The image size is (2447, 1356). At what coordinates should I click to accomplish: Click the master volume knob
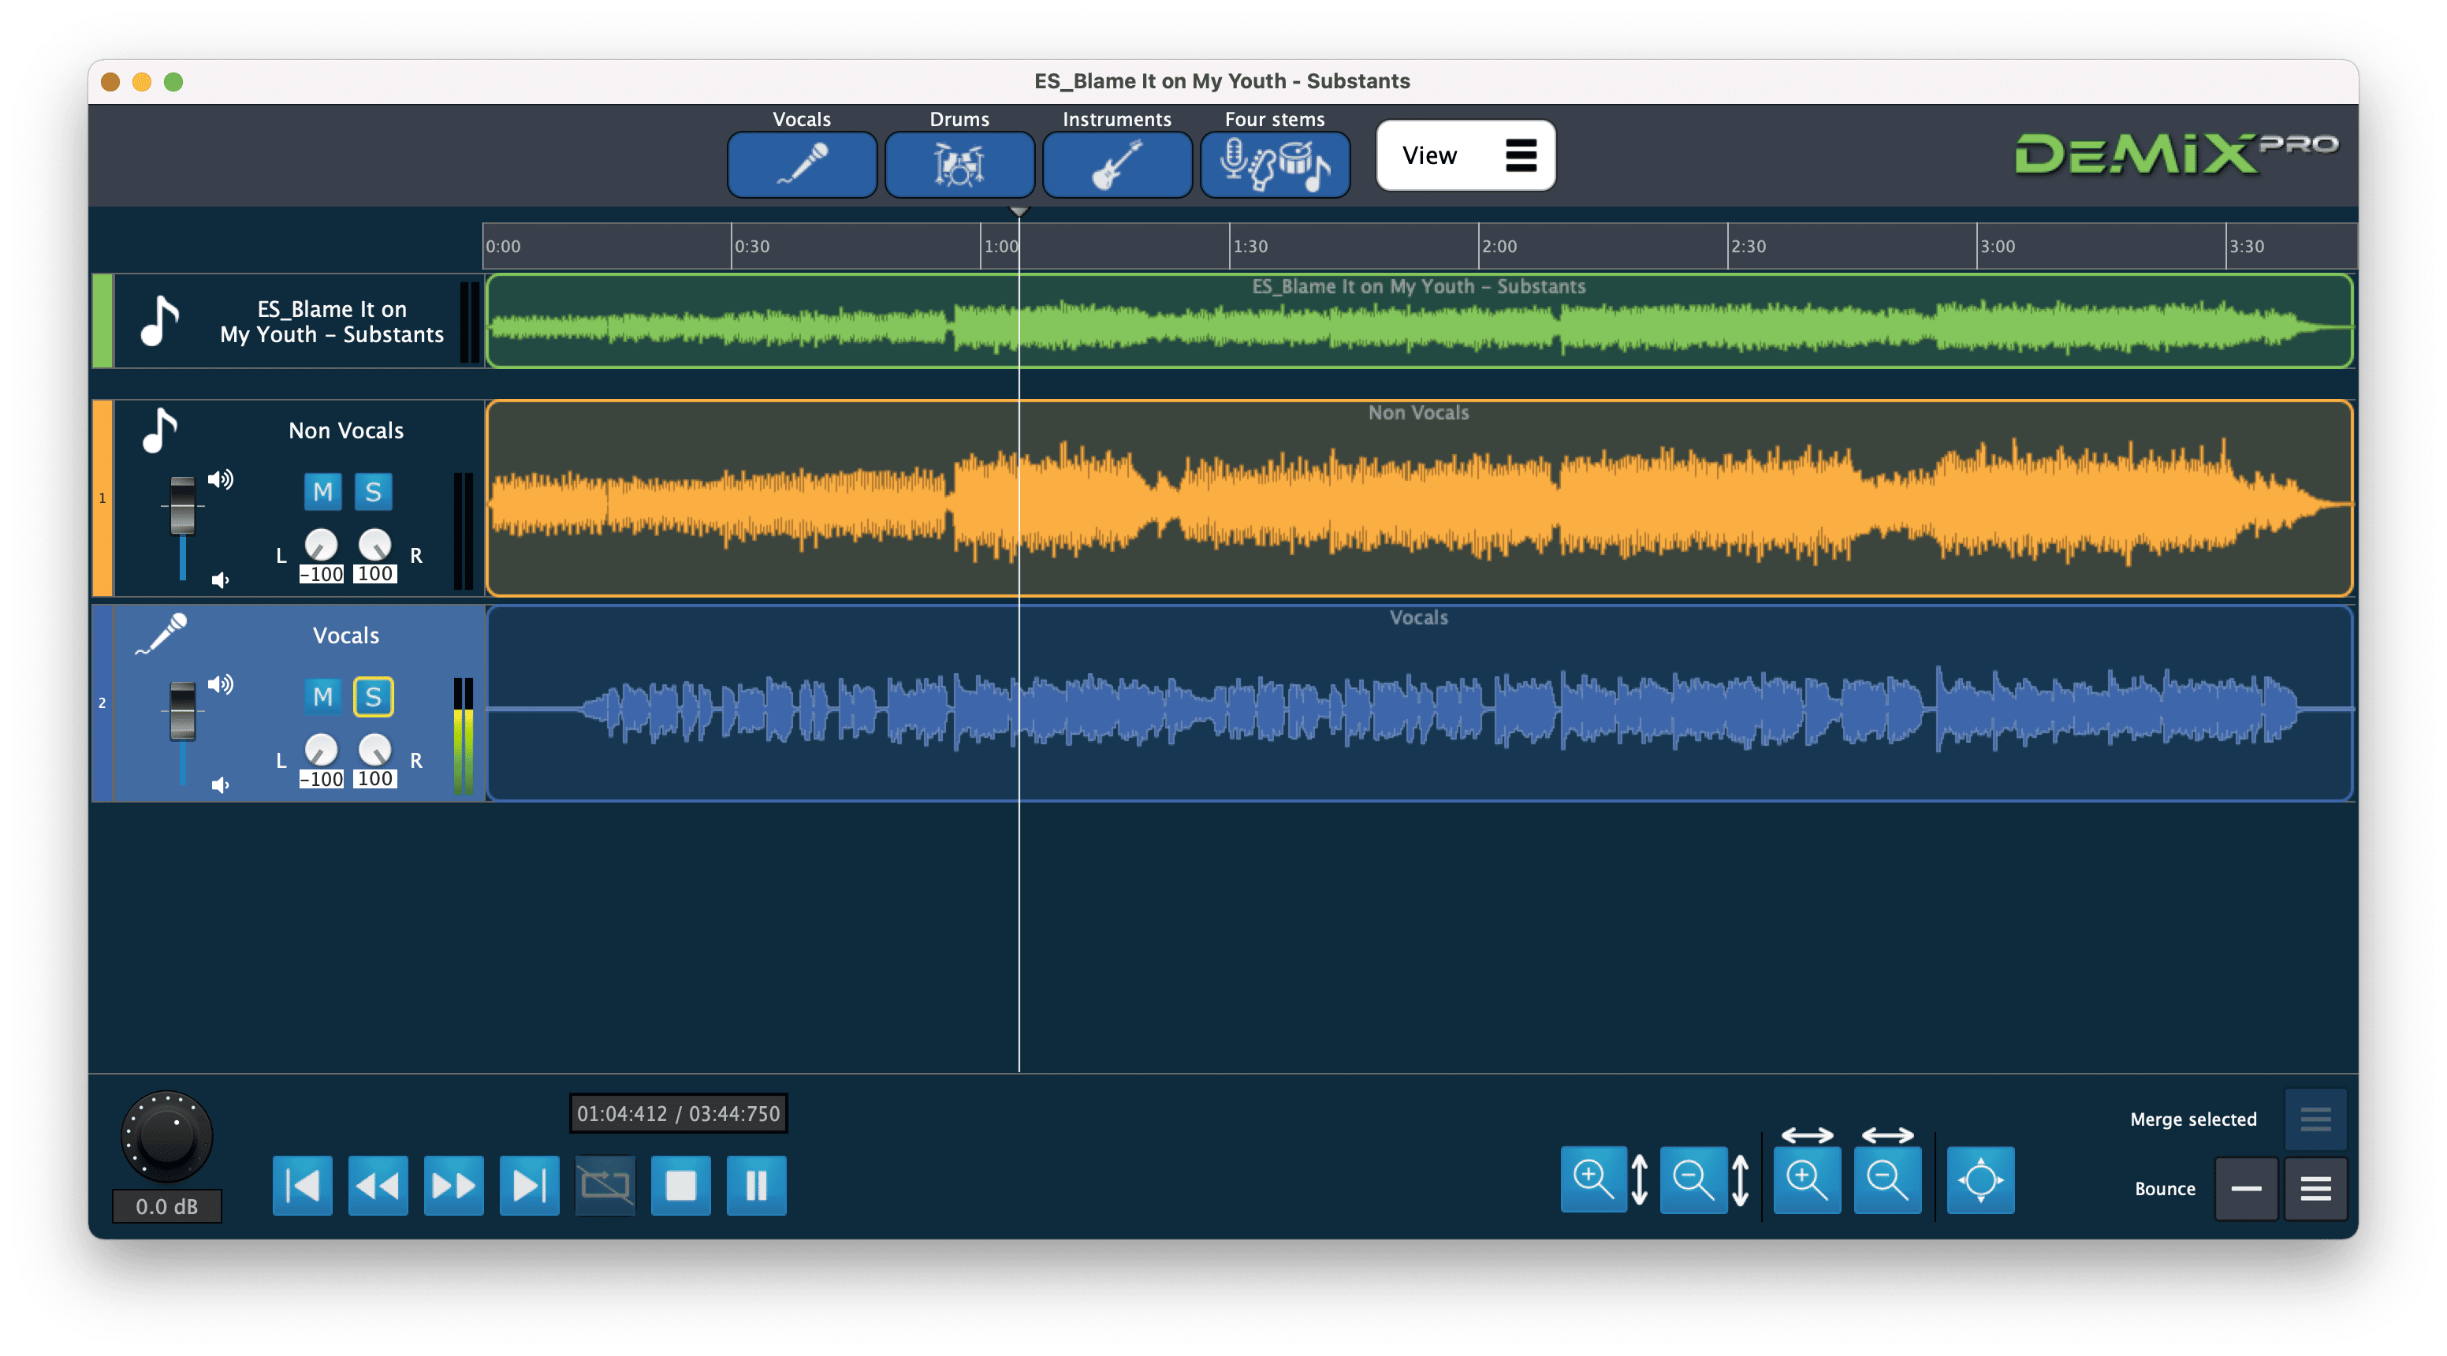click(167, 1135)
